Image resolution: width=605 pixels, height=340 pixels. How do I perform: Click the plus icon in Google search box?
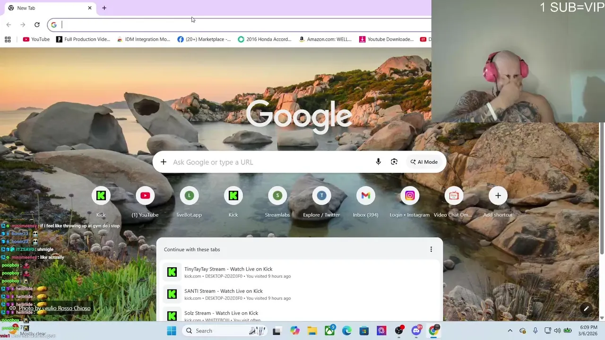(x=163, y=162)
